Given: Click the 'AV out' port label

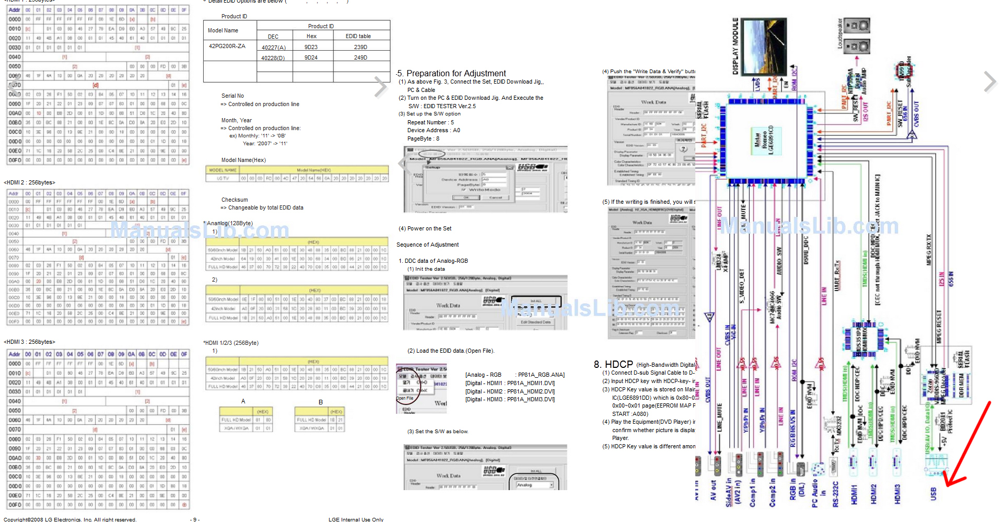Looking at the screenshot, I should [713, 490].
